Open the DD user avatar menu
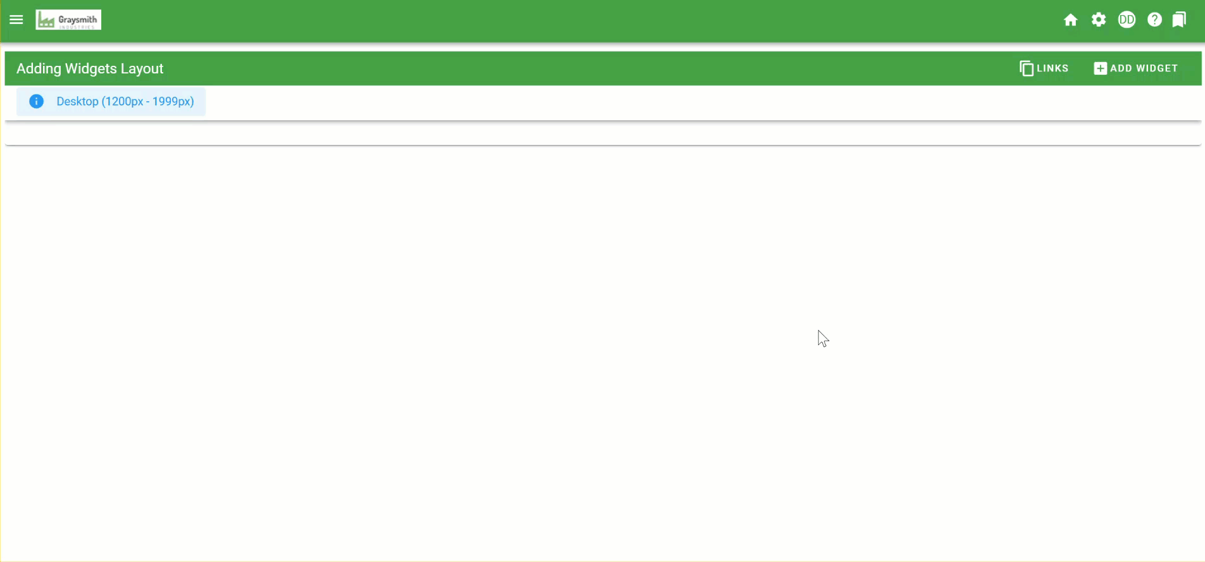The image size is (1205, 562). point(1127,20)
